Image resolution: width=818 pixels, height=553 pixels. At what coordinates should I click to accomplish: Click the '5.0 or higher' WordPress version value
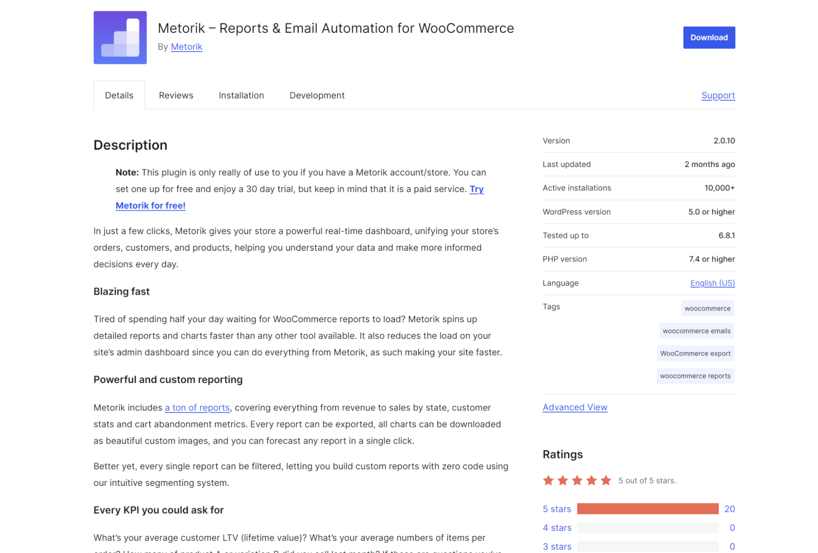click(711, 211)
